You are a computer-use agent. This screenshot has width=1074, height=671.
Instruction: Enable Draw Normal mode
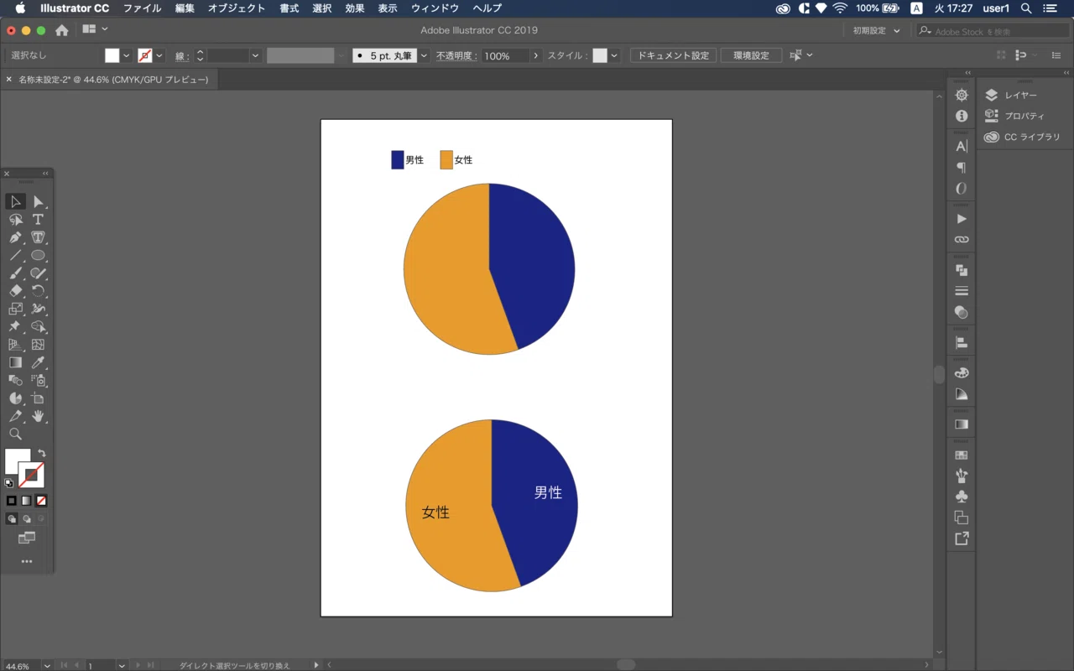[x=12, y=519]
